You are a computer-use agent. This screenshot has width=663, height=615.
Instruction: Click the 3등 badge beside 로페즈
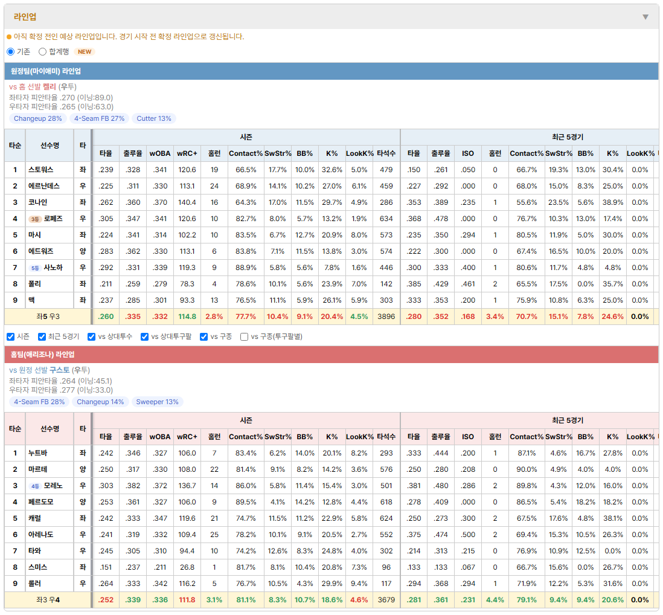(x=34, y=219)
